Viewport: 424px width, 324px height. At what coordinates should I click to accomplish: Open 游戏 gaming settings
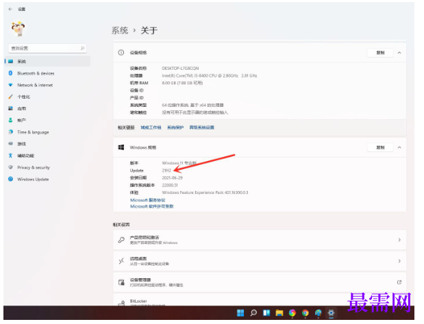click(x=47, y=144)
